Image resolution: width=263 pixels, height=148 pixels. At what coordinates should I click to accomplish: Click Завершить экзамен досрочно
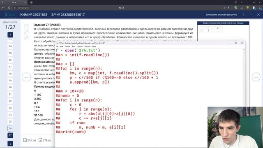click(221, 15)
